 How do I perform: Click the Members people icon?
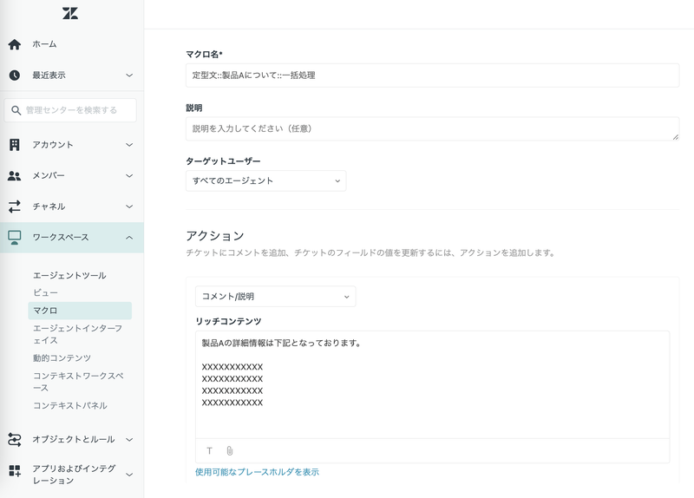pyautogui.click(x=15, y=176)
